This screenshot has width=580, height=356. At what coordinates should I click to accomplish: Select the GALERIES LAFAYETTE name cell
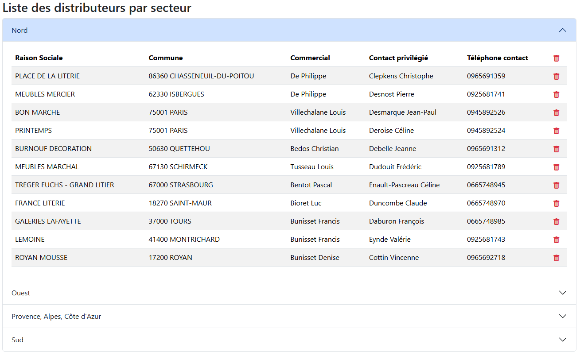tap(48, 221)
